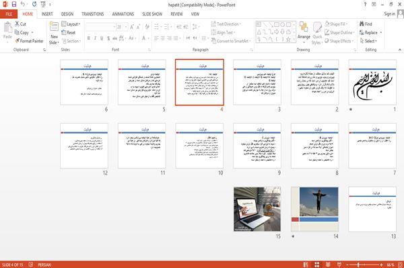The height and width of the screenshot is (268, 404).
Task: Open the Section dropdown
Action: (71, 41)
